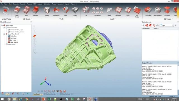Open PowerPoint from the taskbar

pyautogui.click(x=44, y=99)
